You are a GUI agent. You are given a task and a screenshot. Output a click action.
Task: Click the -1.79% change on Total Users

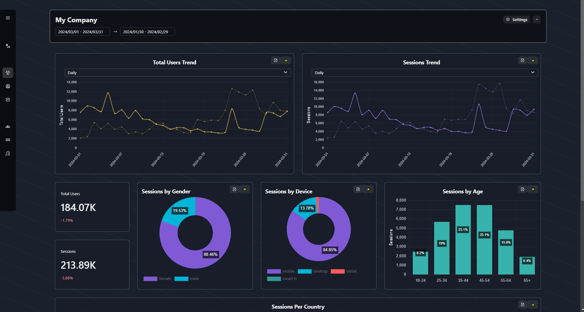(x=67, y=220)
